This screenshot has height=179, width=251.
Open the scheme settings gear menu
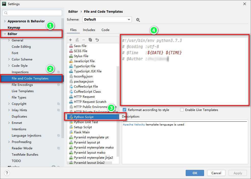click(138, 20)
